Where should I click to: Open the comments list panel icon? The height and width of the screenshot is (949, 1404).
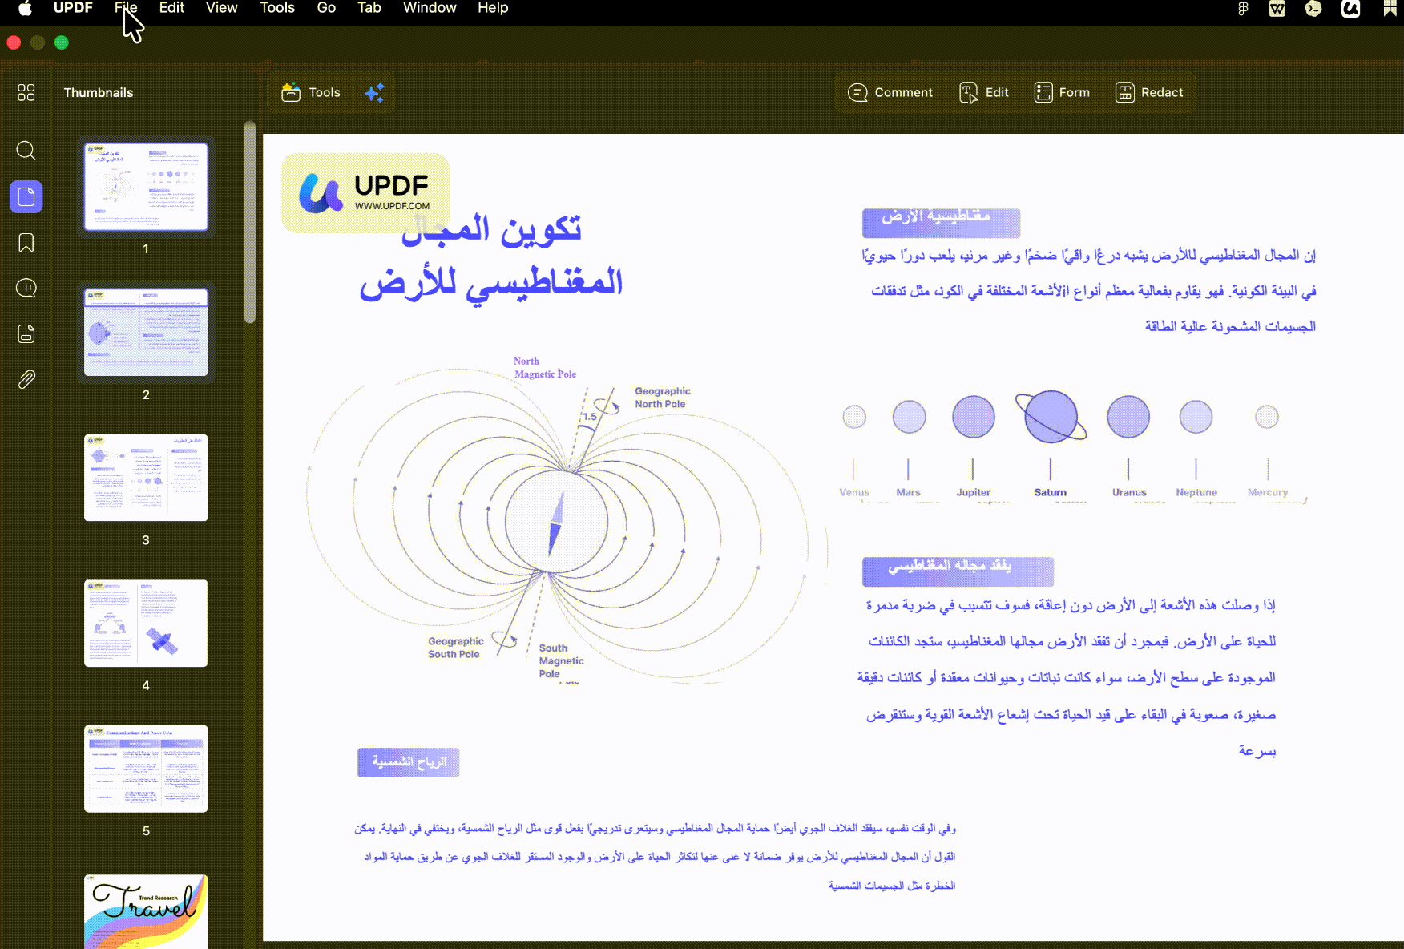(26, 288)
